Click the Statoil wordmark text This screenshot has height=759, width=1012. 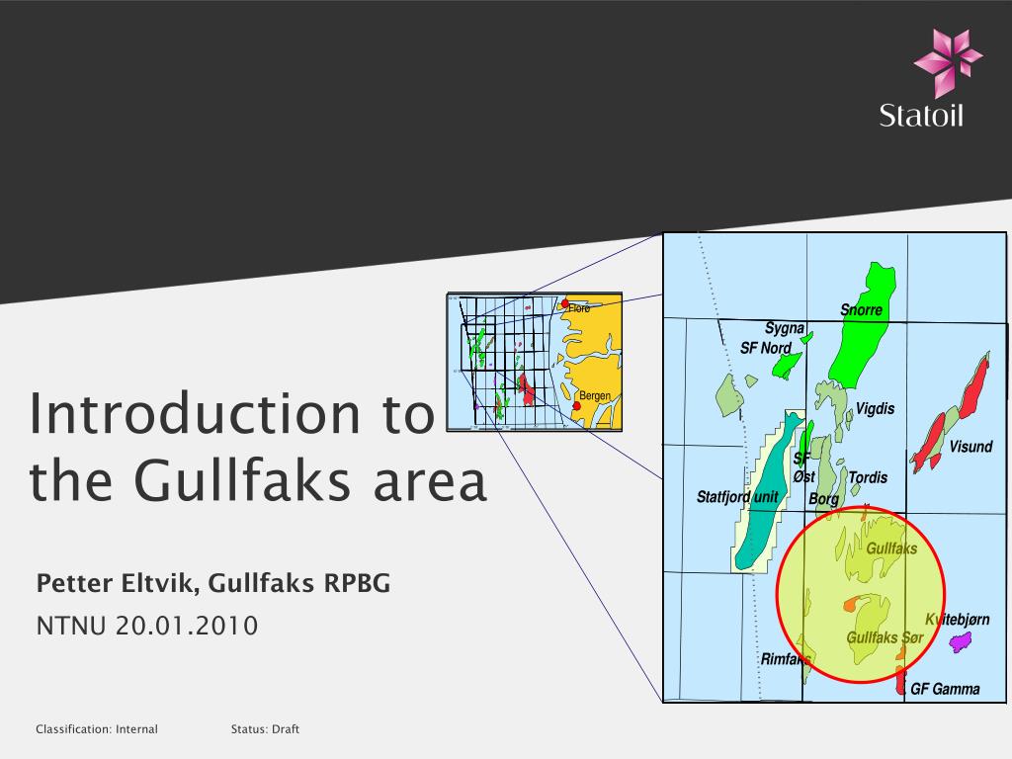(921, 116)
